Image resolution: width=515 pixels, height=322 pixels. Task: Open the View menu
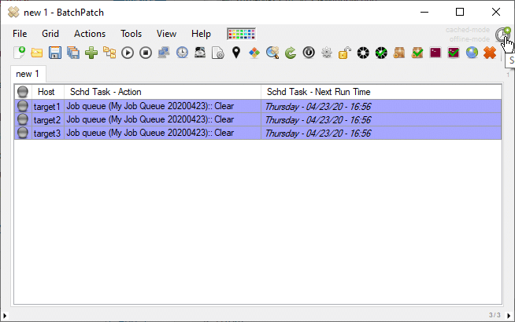166,34
